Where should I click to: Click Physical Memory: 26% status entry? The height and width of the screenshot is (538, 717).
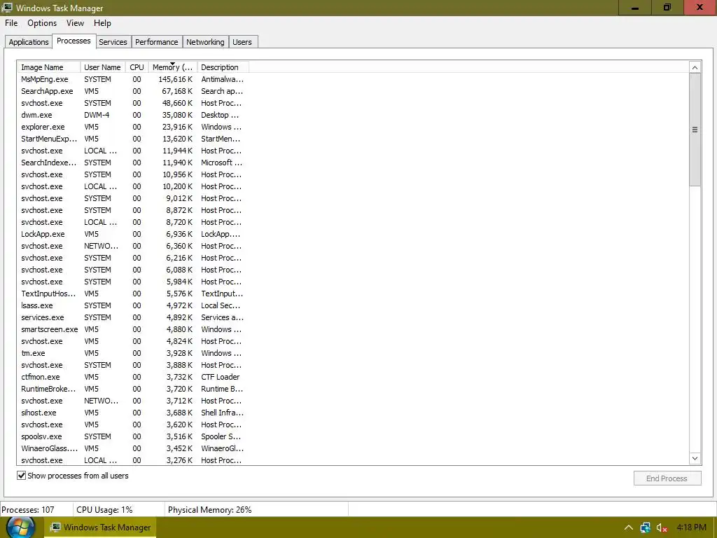[209, 510]
